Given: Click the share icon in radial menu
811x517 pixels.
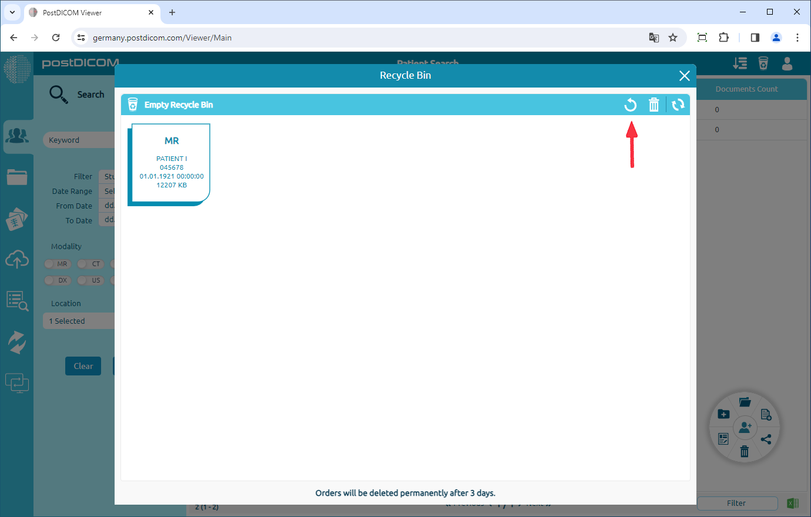Looking at the screenshot, I should click(766, 439).
